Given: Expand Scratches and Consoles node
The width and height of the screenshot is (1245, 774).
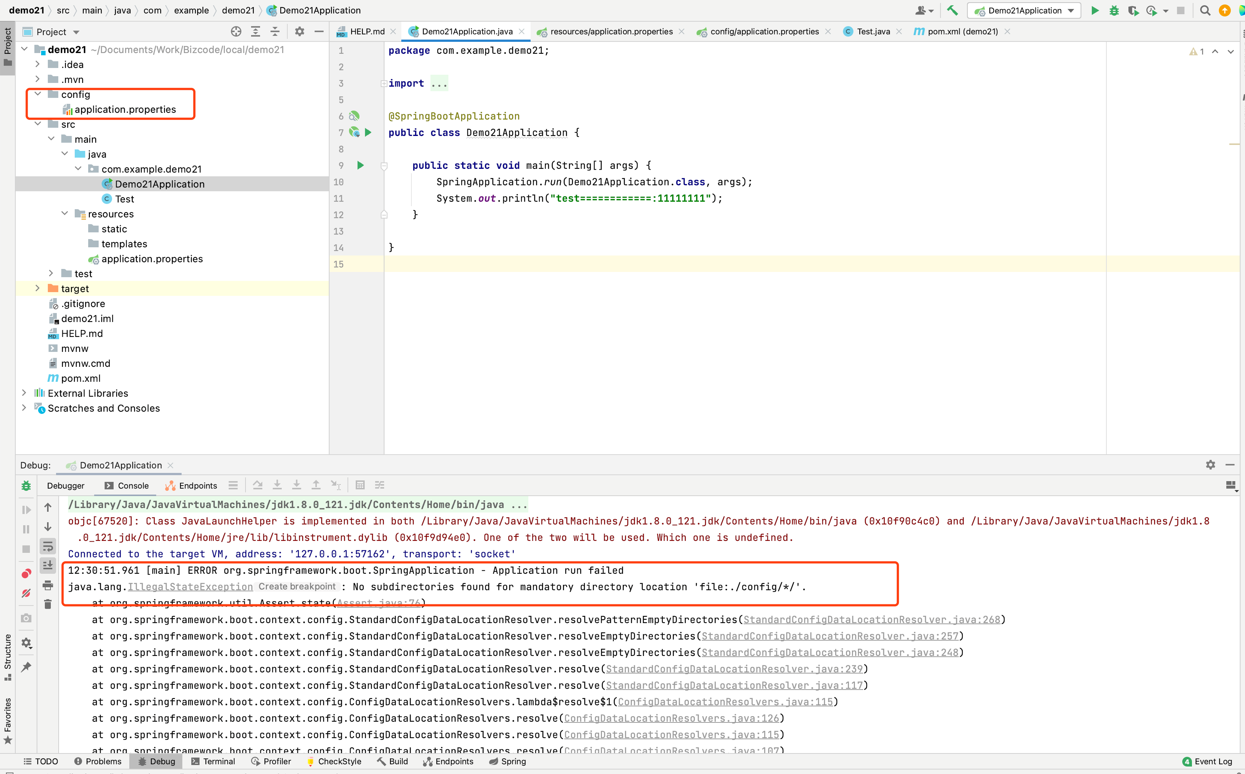Looking at the screenshot, I should [x=24, y=408].
